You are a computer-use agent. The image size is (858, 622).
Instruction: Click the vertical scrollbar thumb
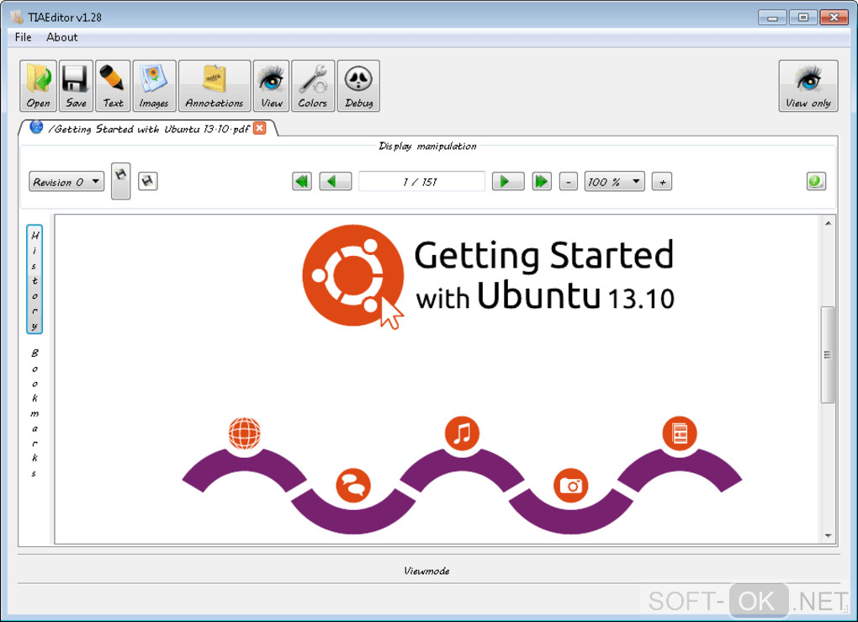coord(828,355)
